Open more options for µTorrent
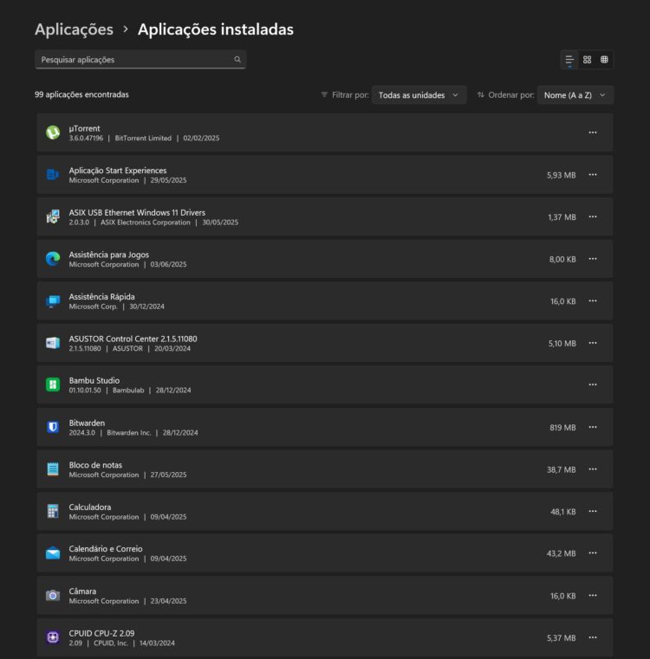This screenshot has width=650, height=659. (593, 132)
